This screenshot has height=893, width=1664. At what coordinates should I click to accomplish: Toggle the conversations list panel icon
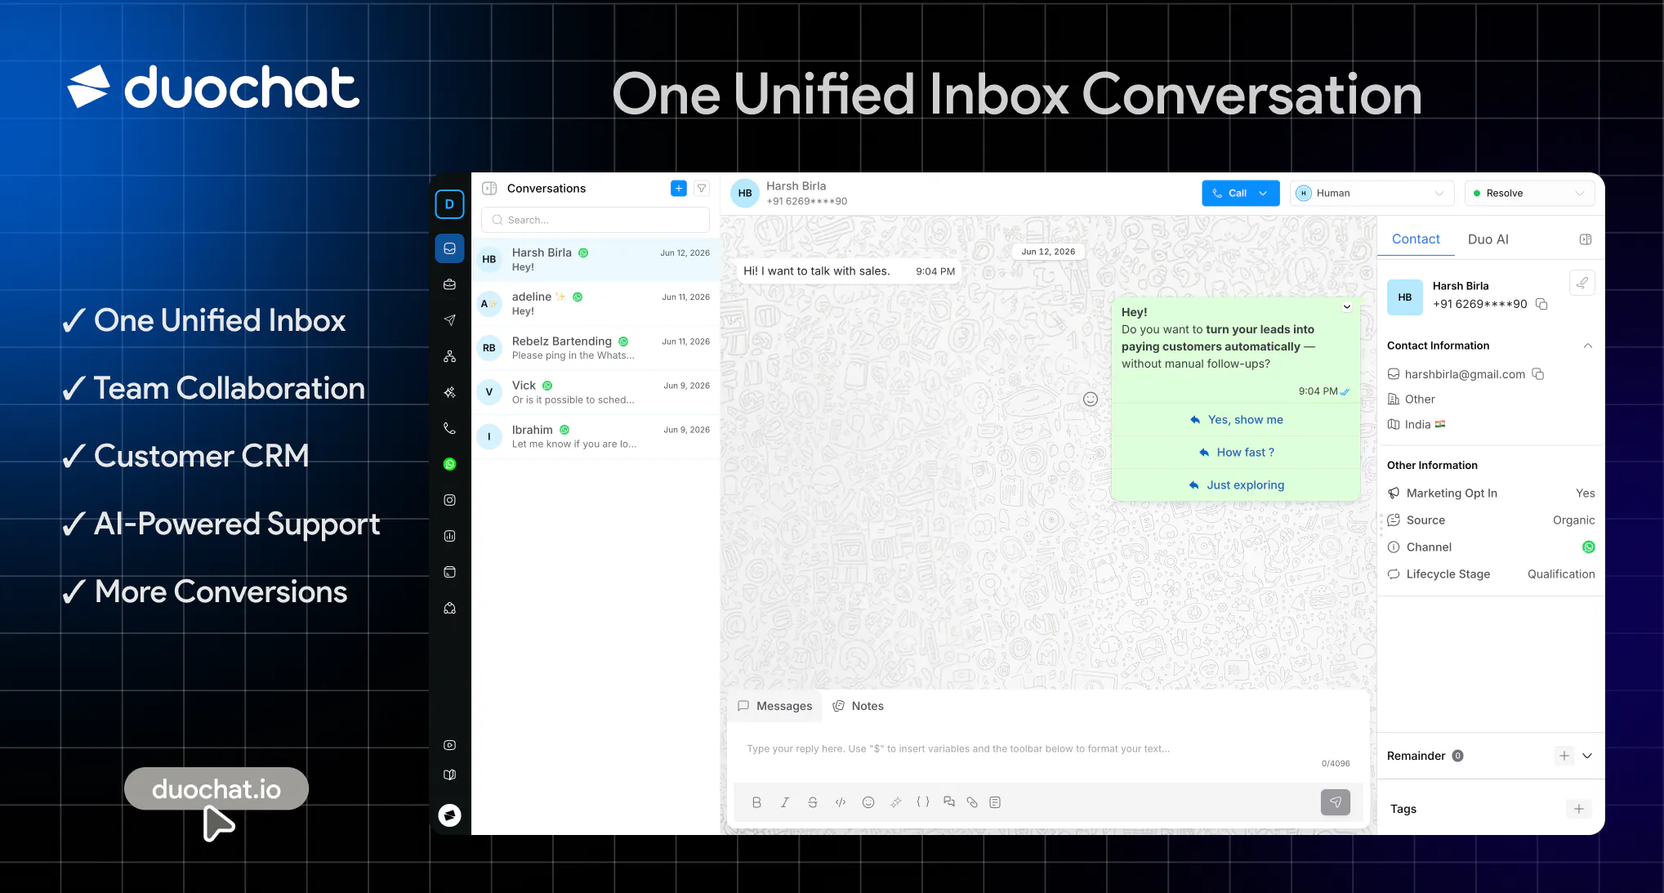[489, 189]
